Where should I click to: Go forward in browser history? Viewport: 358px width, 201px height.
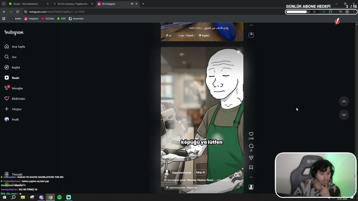[x=11, y=12]
